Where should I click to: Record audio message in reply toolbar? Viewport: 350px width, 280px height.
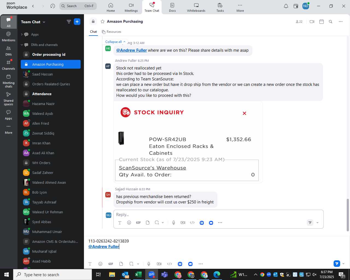tap(174, 223)
